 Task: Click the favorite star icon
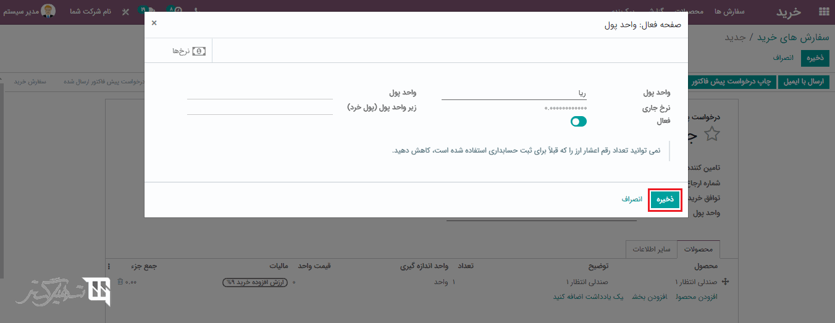click(712, 134)
